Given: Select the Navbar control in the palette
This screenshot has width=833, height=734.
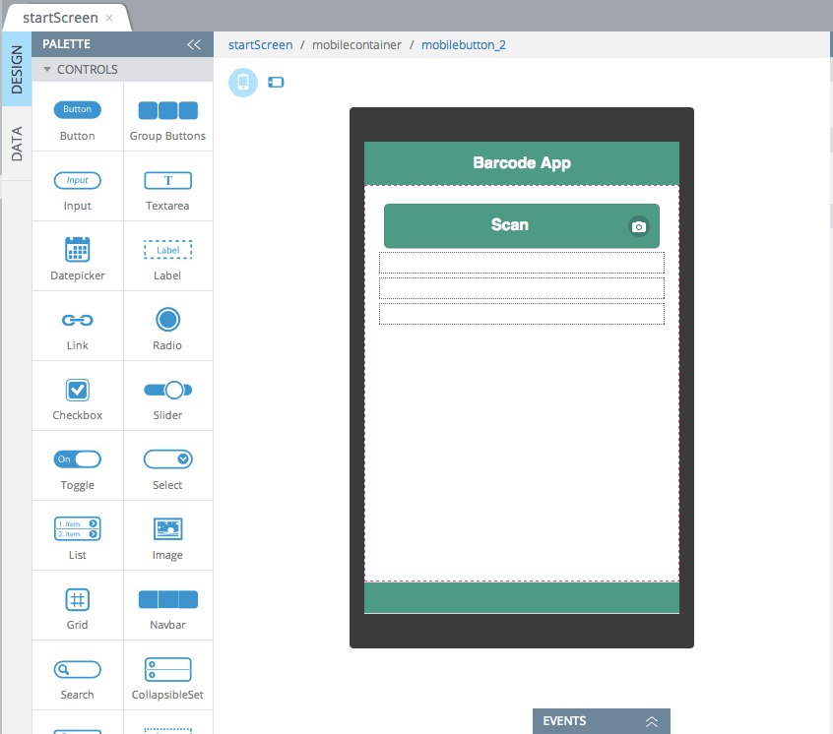Looking at the screenshot, I should pyautogui.click(x=167, y=598).
